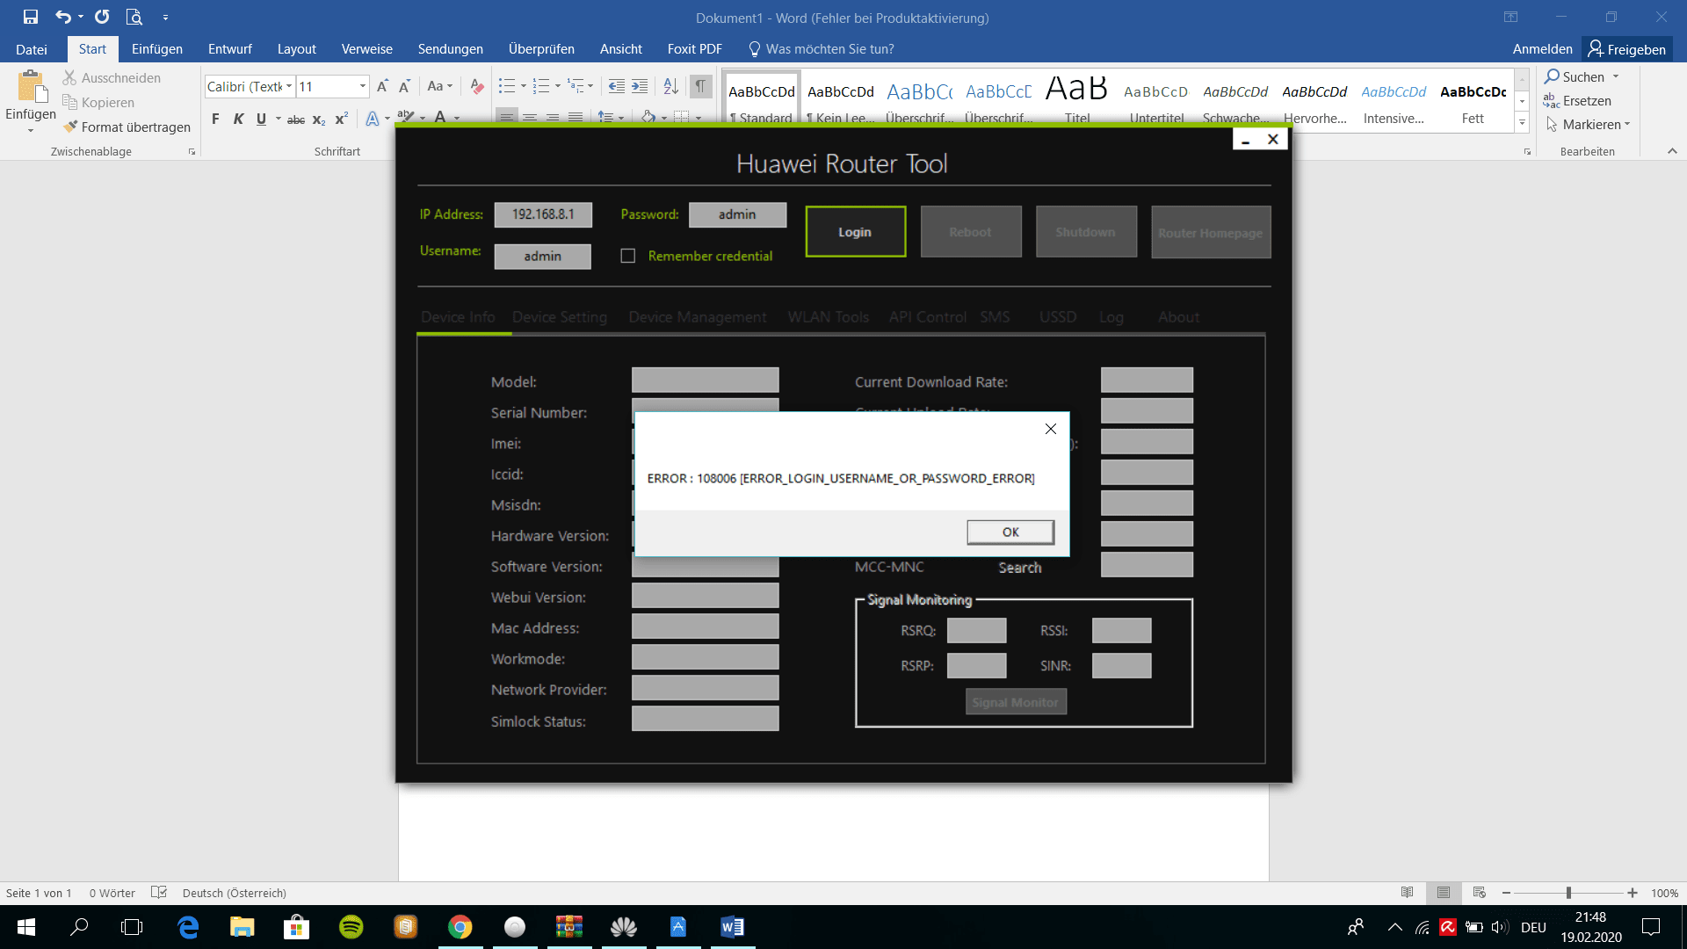Enable the Remember credential checkbox
The height and width of the screenshot is (949, 1687).
pos(628,256)
